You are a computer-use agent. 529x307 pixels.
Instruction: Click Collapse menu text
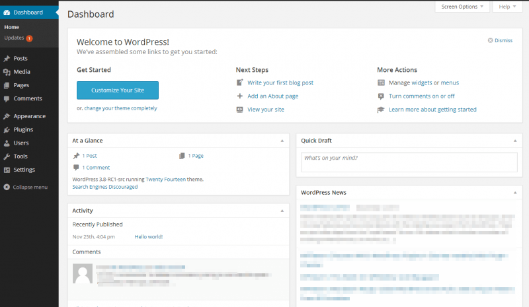coord(30,188)
